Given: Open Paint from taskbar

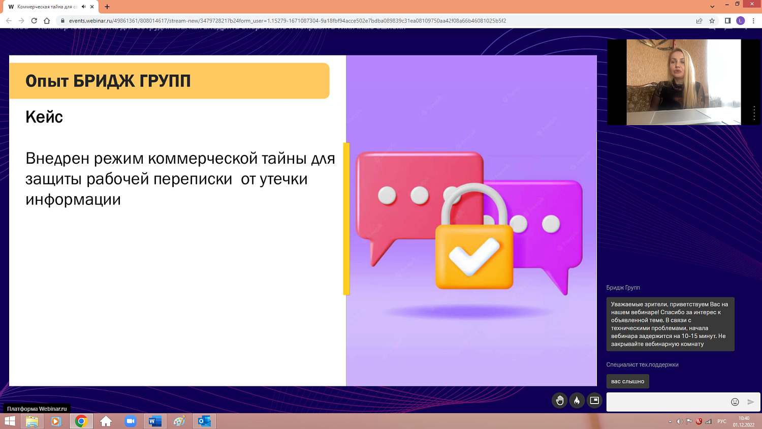Looking at the screenshot, I should click(x=179, y=421).
